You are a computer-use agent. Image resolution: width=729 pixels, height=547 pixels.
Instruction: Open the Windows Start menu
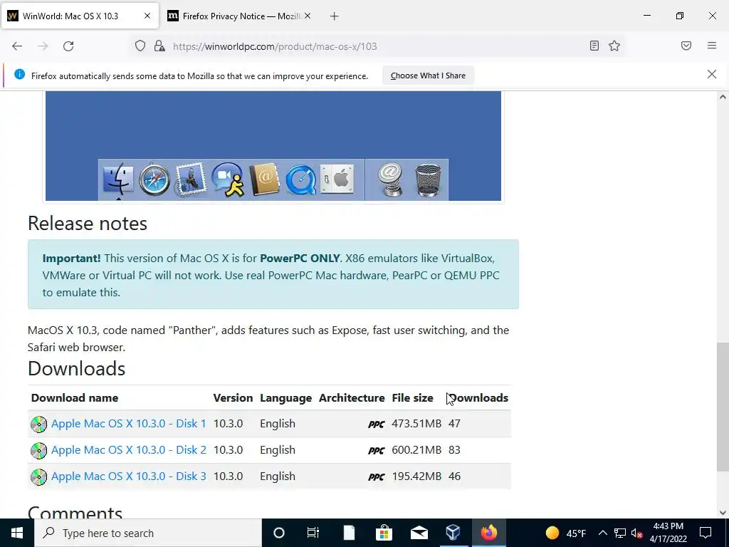click(x=17, y=533)
